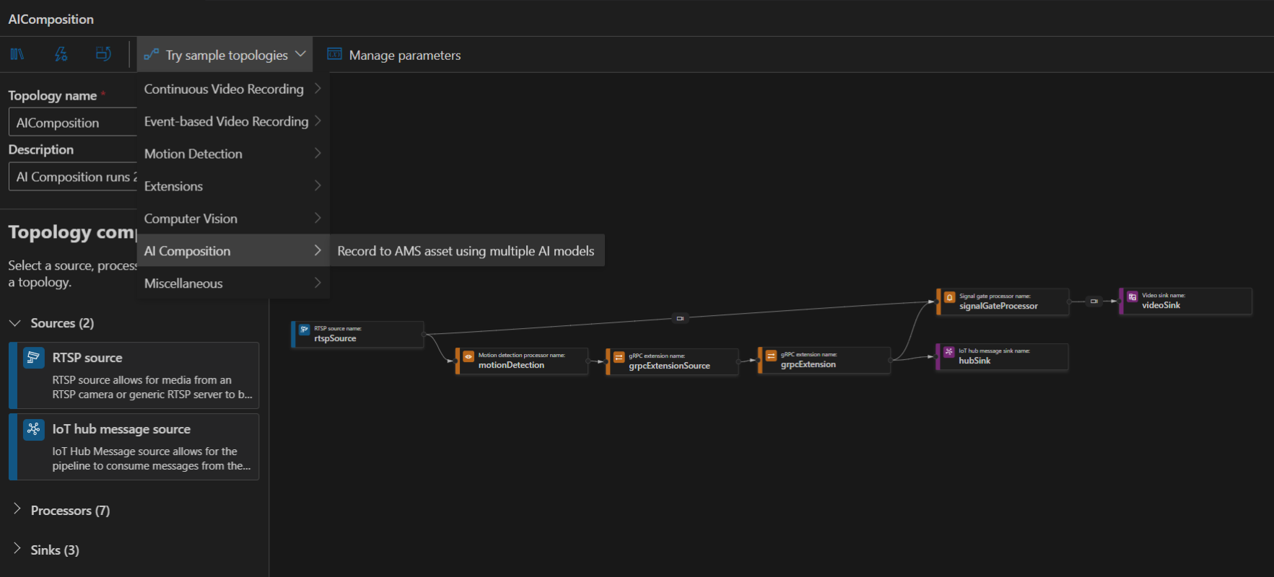The image size is (1274, 577).
Task: Open the Try sample topologies dropdown
Action: [224, 55]
